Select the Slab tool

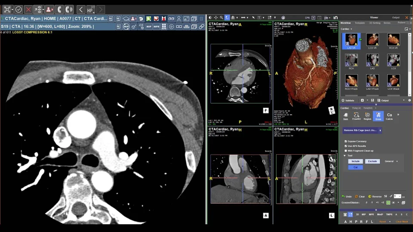coord(345,116)
